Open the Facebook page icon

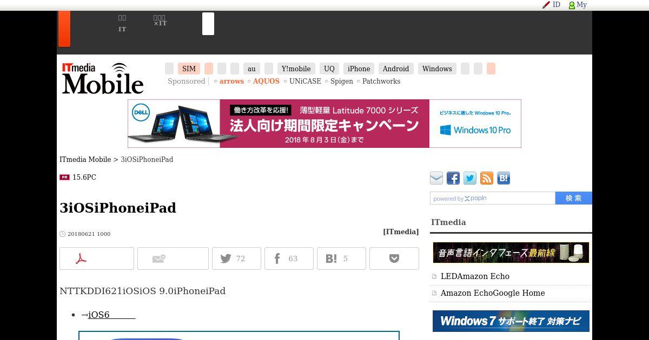coord(453,178)
